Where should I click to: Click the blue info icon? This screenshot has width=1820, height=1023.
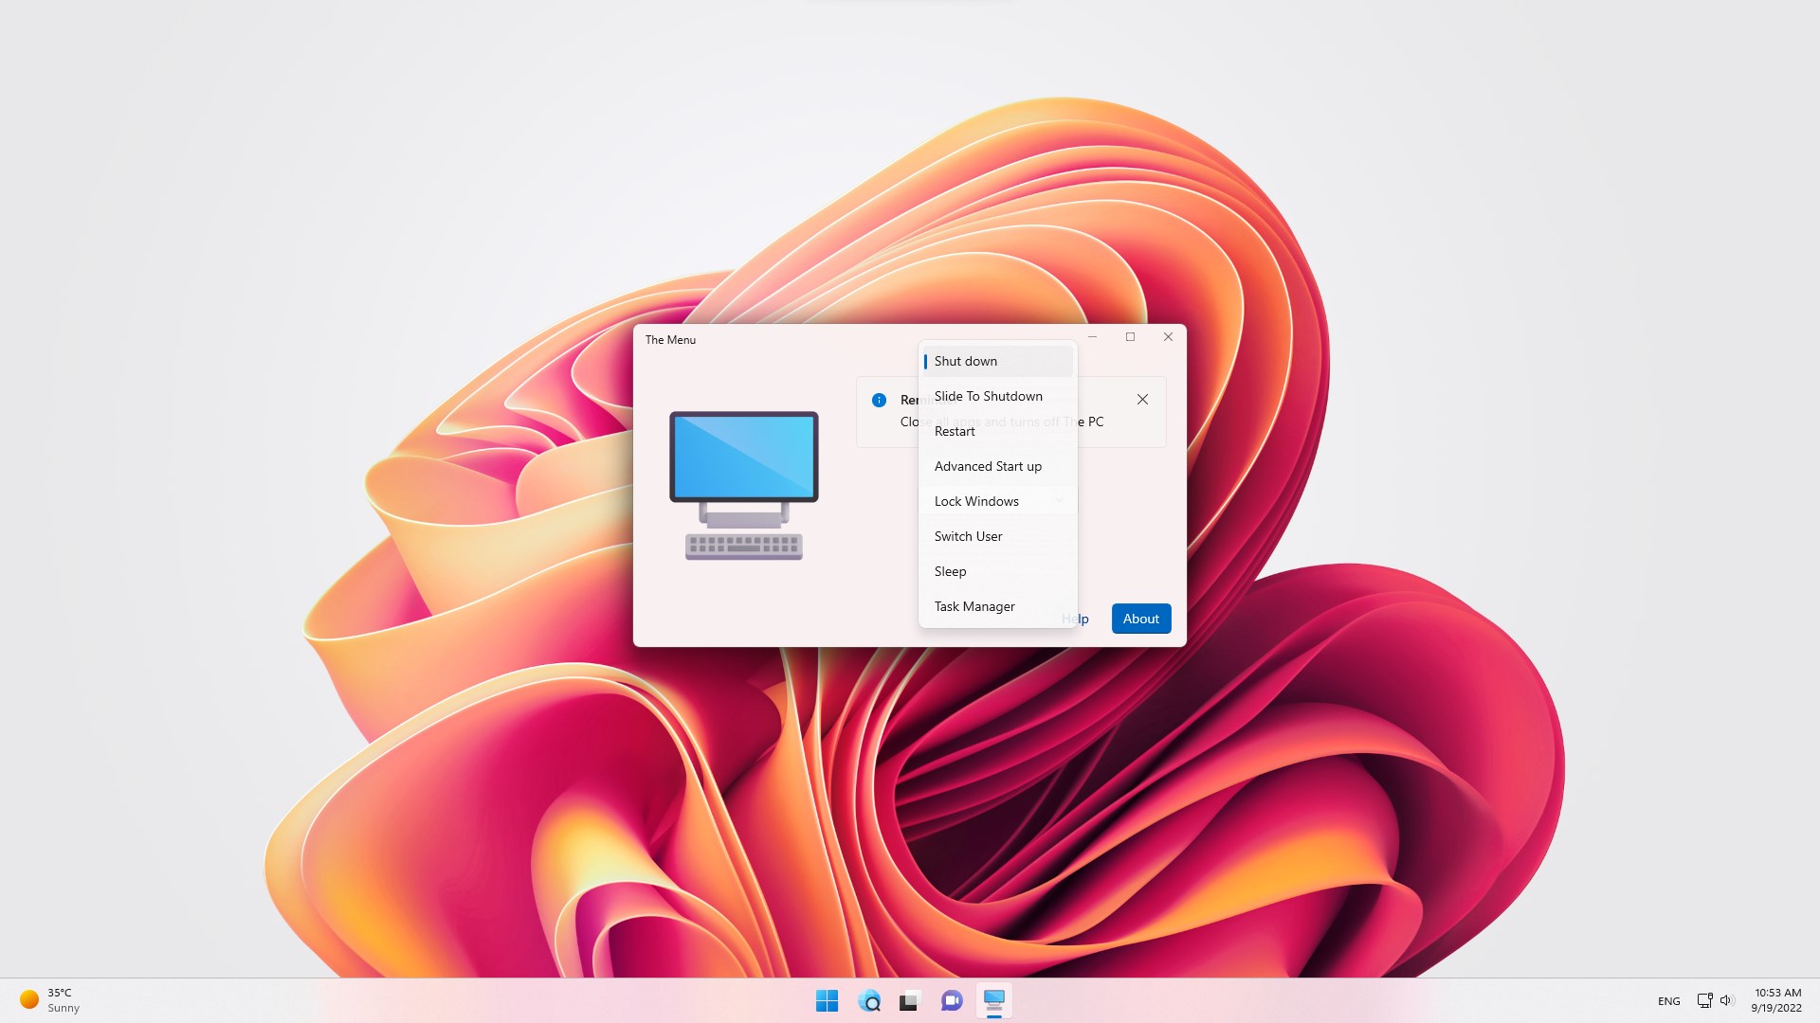[x=879, y=400]
